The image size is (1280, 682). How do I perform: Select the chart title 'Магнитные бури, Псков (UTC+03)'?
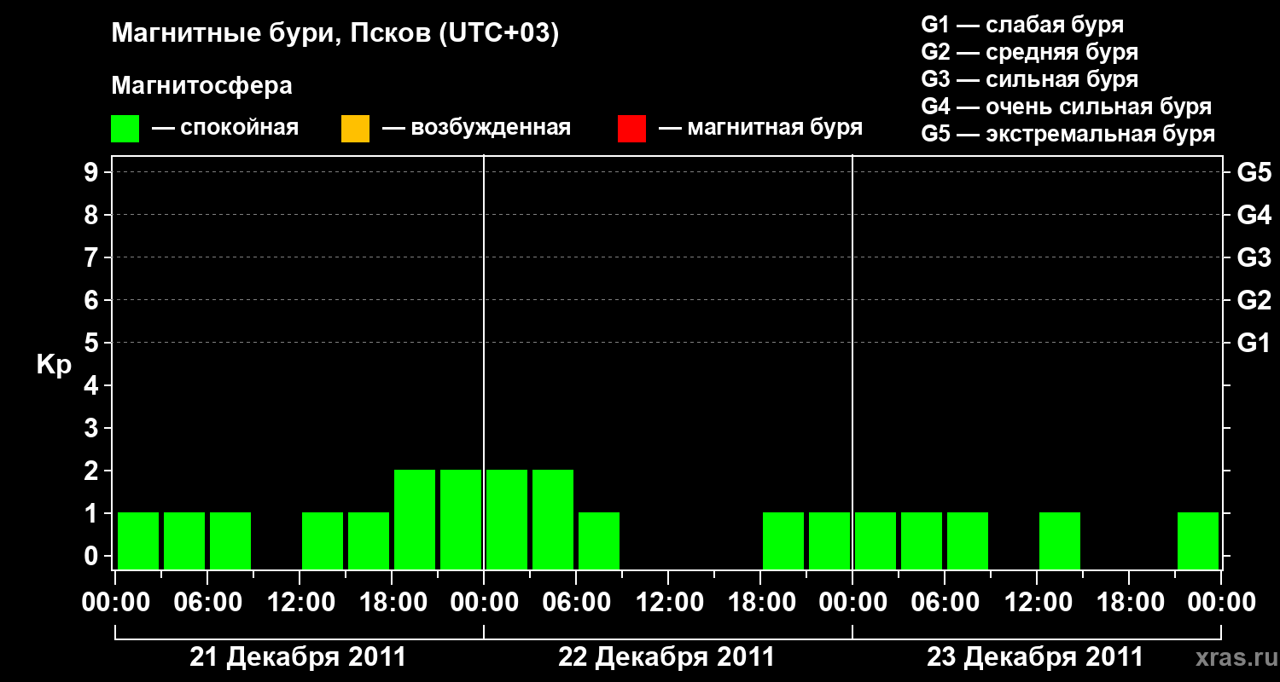(335, 34)
